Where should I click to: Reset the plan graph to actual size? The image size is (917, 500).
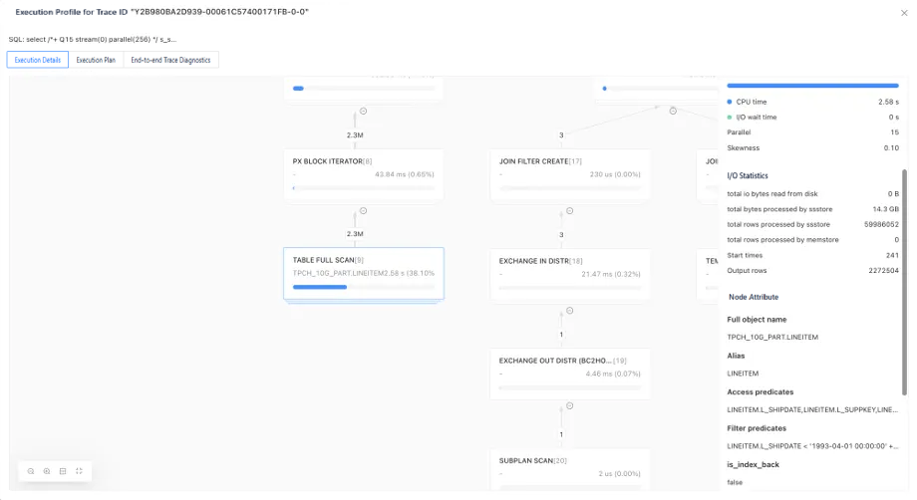click(x=63, y=470)
